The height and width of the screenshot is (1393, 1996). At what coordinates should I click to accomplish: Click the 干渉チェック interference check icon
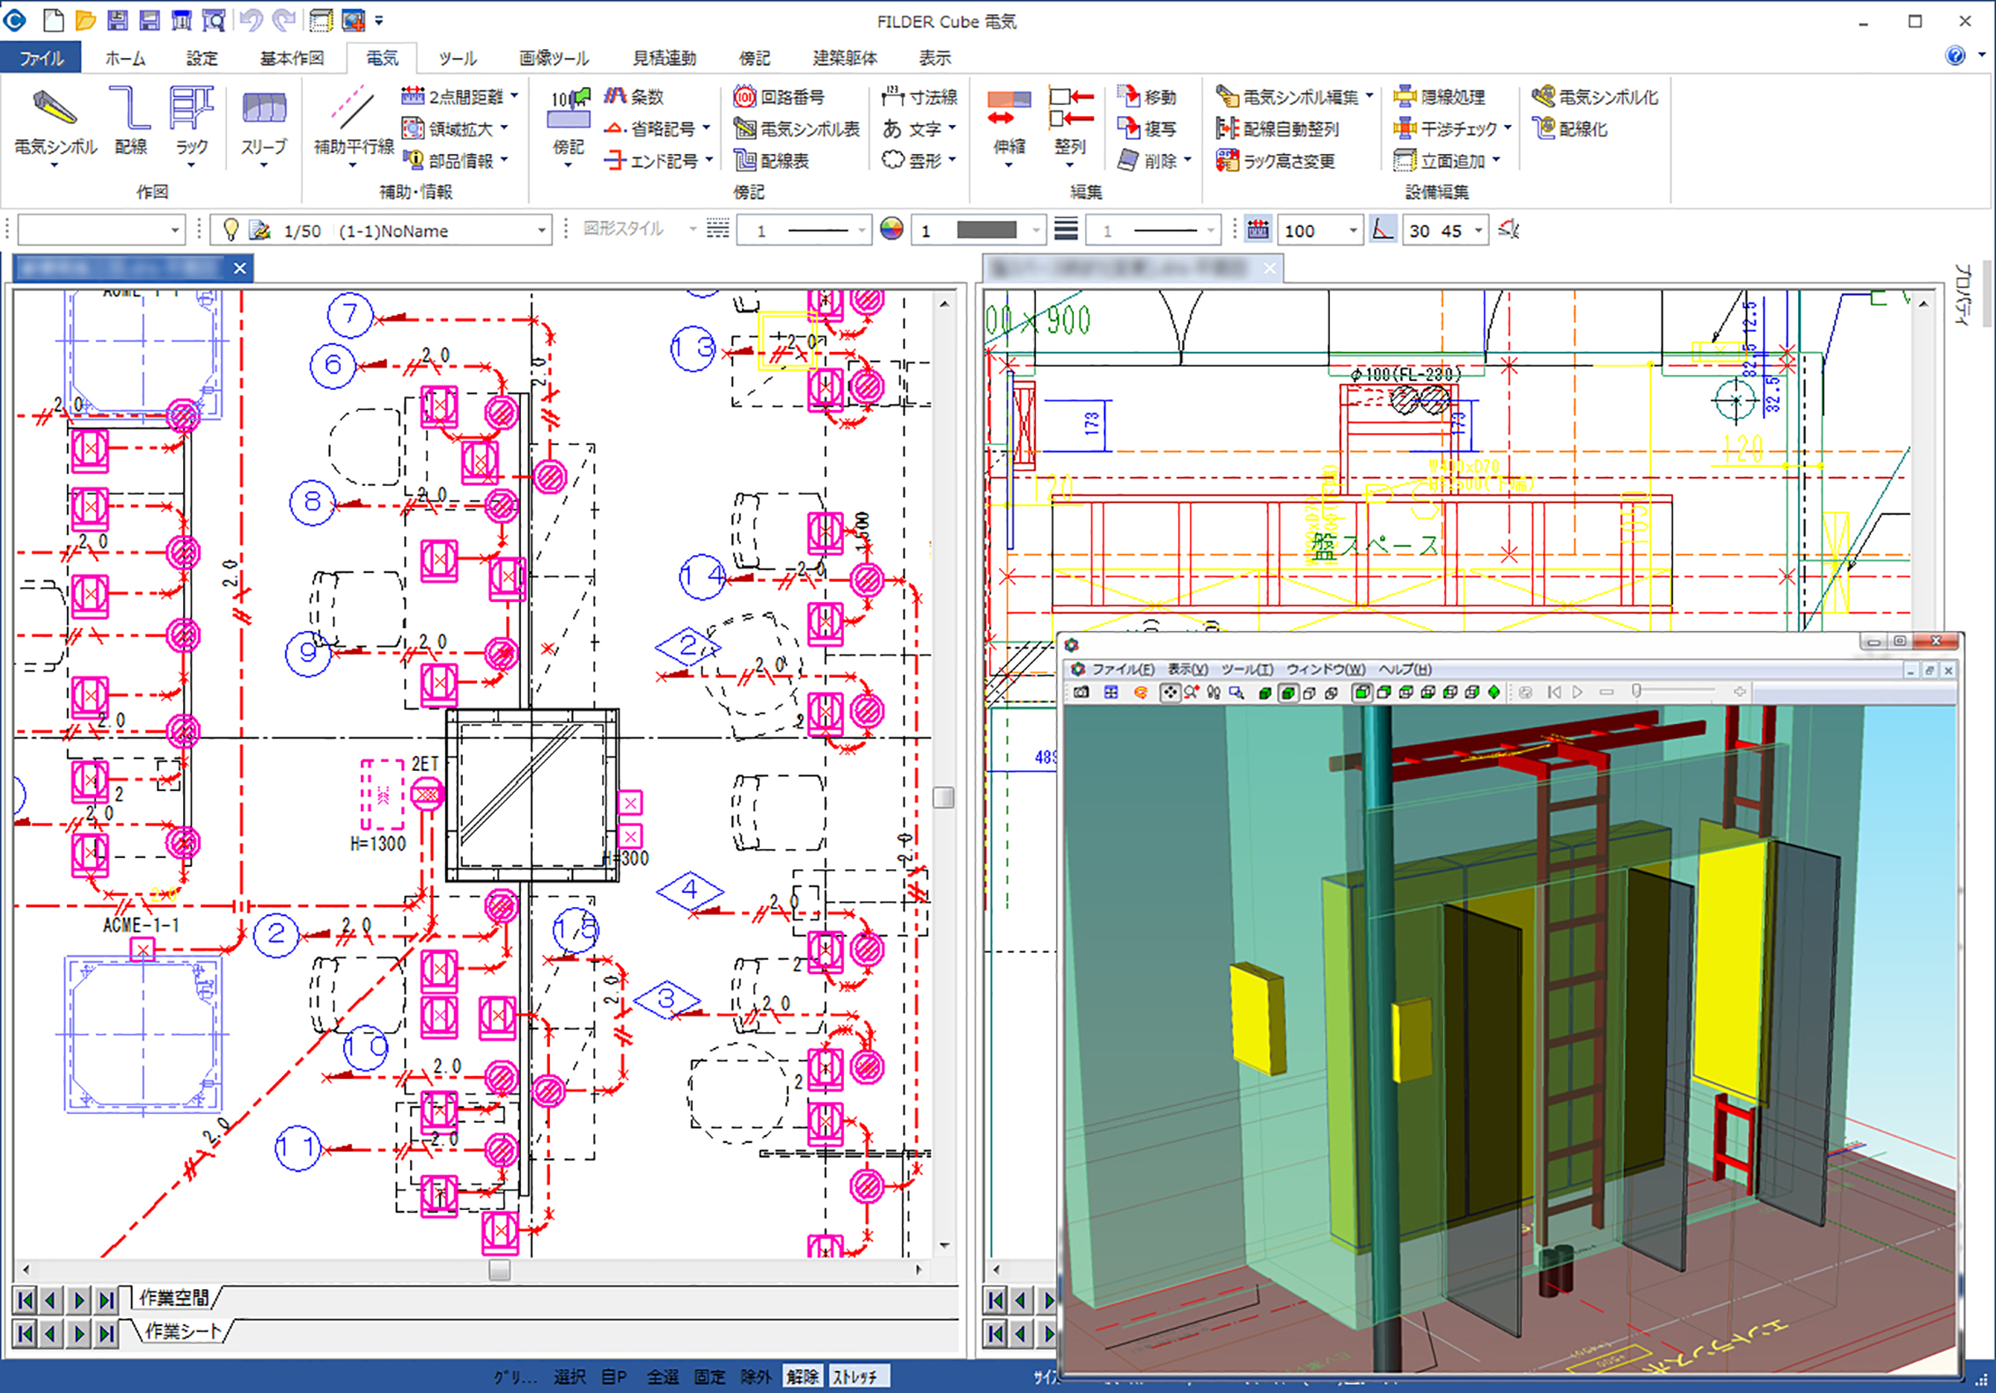[1405, 128]
